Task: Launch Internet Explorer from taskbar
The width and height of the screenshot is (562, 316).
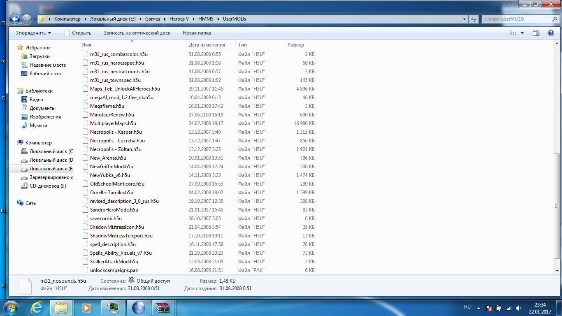Action: pos(37,308)
